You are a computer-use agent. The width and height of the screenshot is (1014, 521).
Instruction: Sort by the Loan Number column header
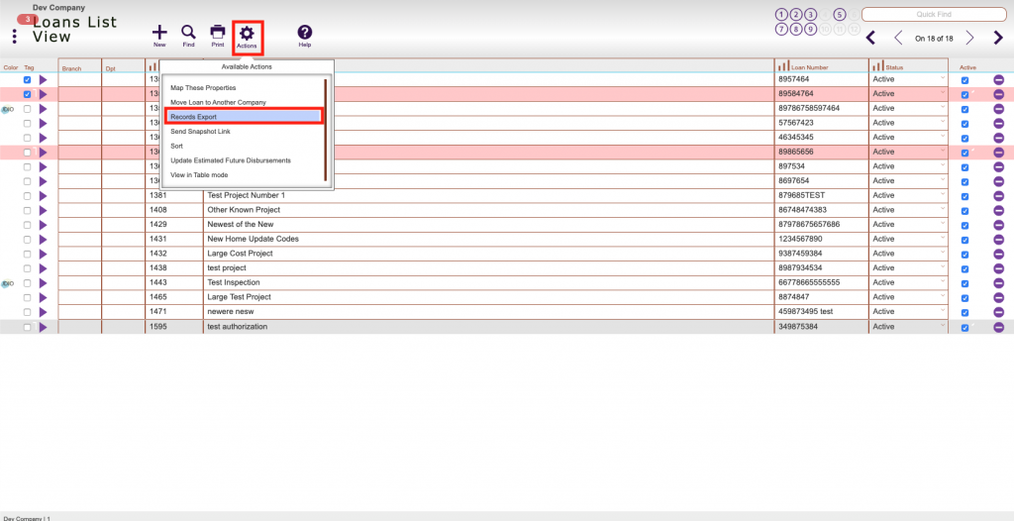(x=810, y=67)
